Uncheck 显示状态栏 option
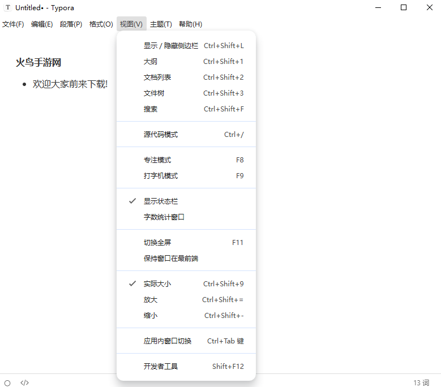The width and height of the screenshot is (441, 387). click(x=186, y=201)
